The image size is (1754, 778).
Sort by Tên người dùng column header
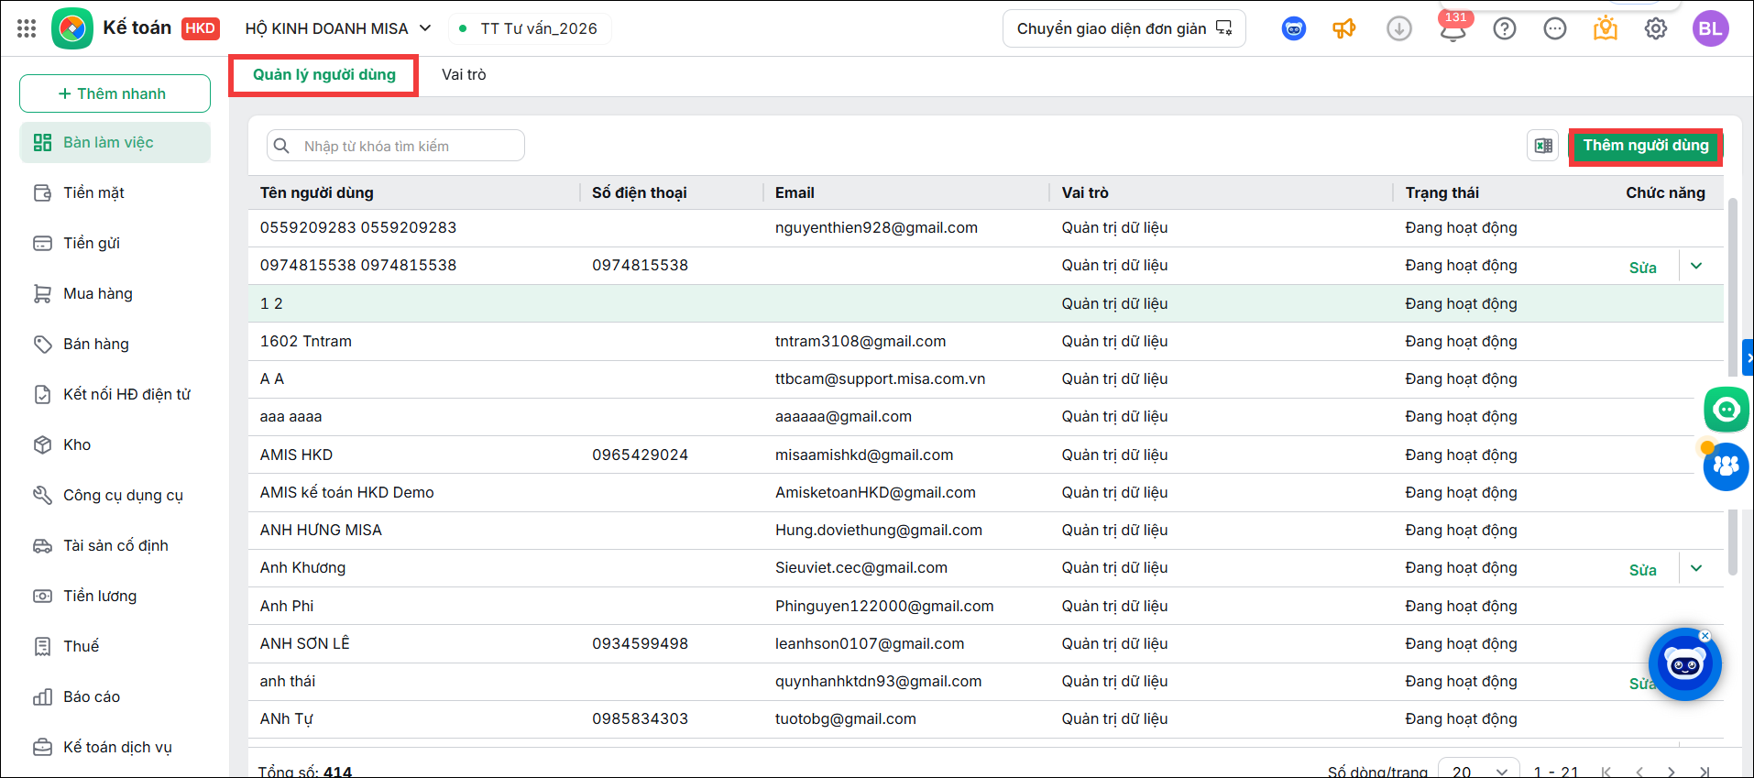pos(316,192)
